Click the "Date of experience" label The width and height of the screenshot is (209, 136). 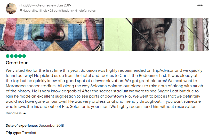(x=22, y=126)
